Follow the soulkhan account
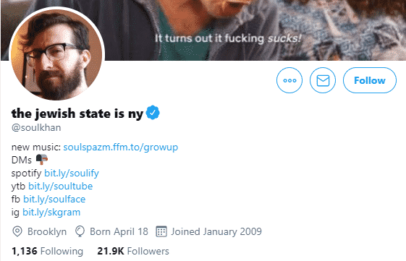 click(370, 80)
